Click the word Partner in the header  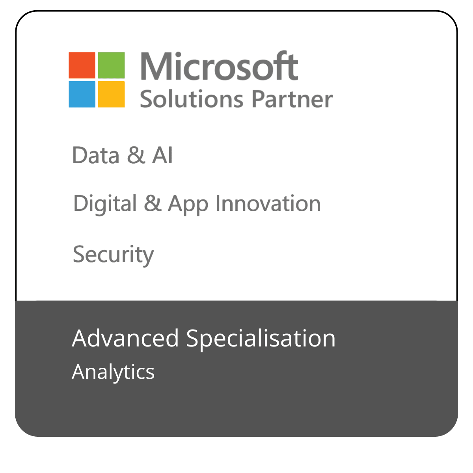292,99
